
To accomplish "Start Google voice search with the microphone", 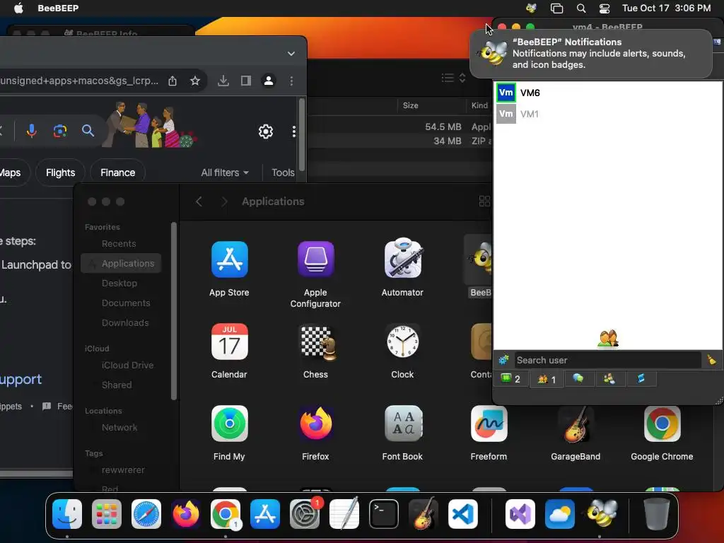I will tap(31, 131).
